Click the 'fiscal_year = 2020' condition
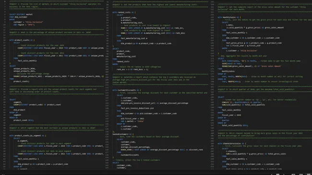The width and height of the screenshot is (312, 175). [x=231, y=115]
